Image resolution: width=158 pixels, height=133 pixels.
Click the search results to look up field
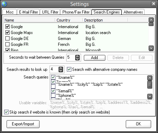click(x=54, y=69)
